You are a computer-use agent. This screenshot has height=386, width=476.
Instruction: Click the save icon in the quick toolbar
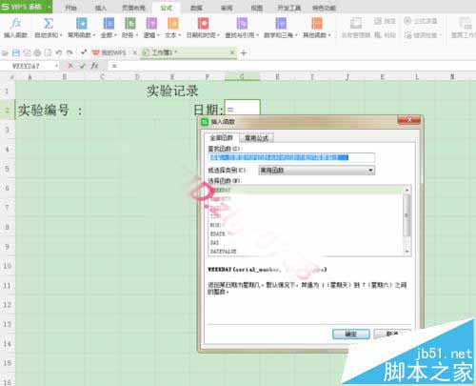pos(16,53)
